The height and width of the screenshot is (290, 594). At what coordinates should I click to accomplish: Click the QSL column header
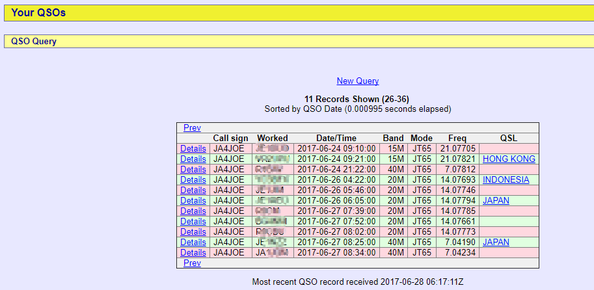pos(509,138)
